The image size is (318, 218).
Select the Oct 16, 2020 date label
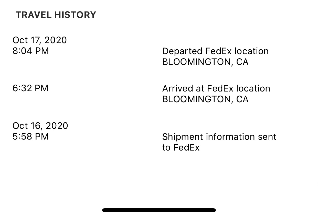[40, 126]
